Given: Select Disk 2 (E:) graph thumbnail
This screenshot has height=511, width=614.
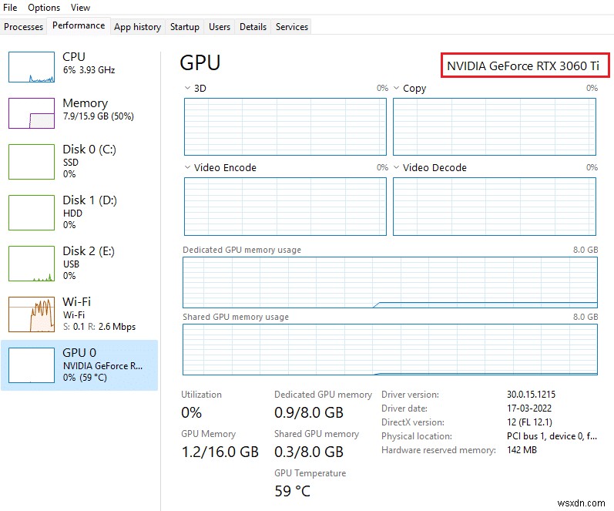Looking at the screenshot, I should 32,264.
